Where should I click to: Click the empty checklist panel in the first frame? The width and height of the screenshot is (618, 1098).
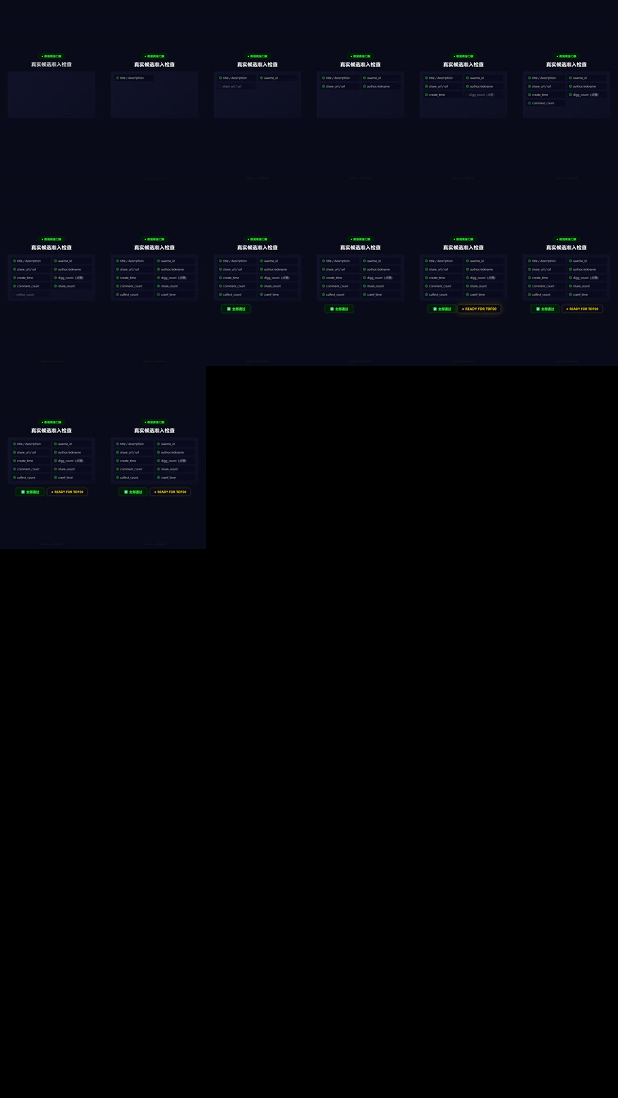(51, 95)
